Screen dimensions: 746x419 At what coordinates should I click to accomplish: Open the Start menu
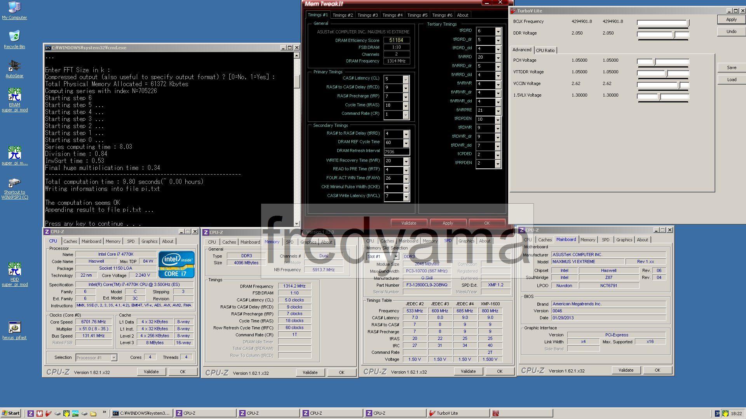11,414
